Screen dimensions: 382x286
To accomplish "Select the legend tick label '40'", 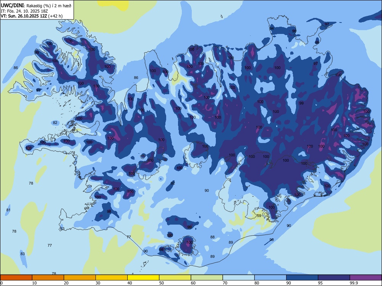I will pyautogui.click(x=129, y=283).
